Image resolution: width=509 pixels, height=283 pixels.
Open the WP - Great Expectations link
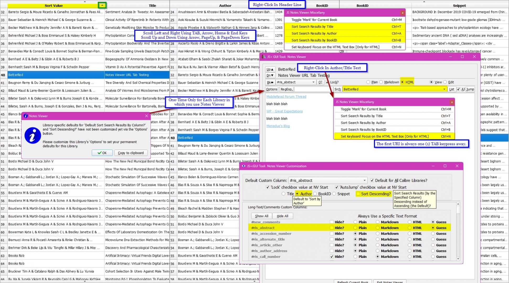click(284, 111)
